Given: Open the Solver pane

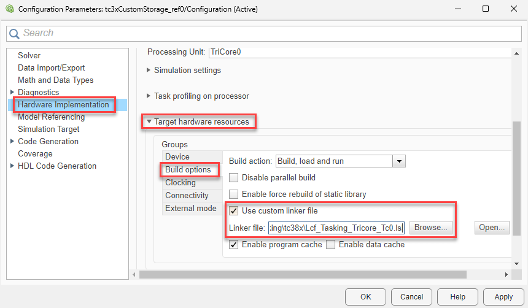Looking at the screenshot, I should pyautogui.click(x=29, y=56).
